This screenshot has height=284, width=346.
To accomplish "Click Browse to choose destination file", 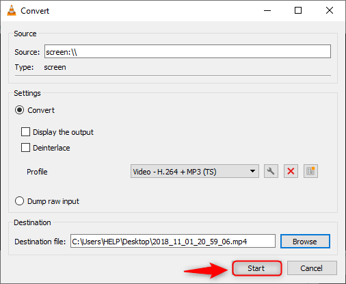I will (305, 242).
